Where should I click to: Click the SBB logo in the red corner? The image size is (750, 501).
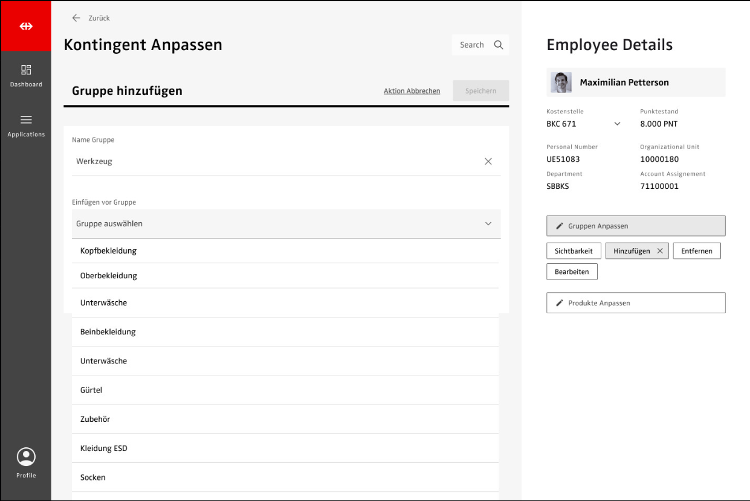(x=26, y=27)
